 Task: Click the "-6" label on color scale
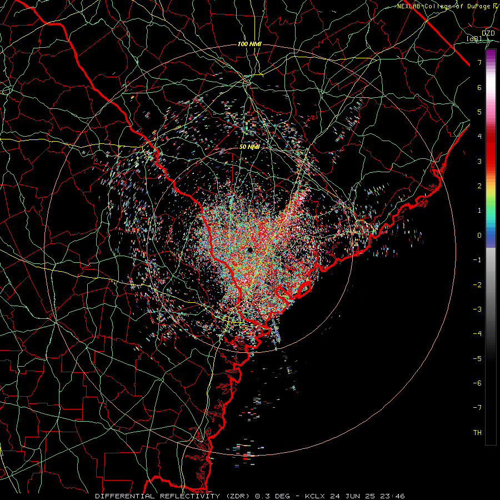(x=477, y=383)
